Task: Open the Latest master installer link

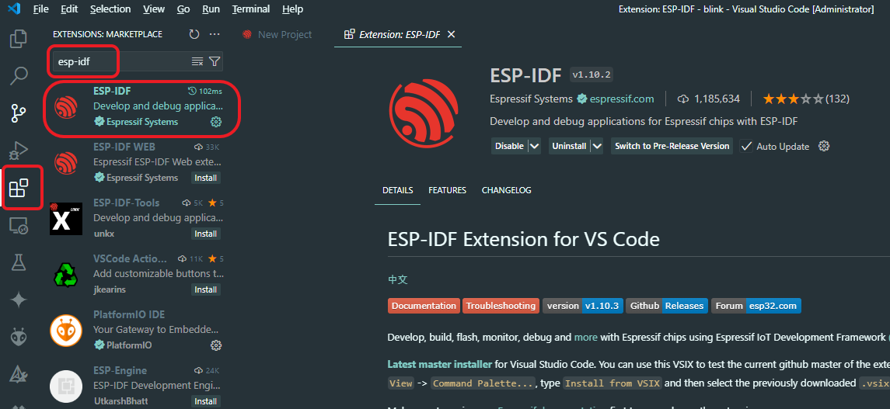Action: (439, 364)
